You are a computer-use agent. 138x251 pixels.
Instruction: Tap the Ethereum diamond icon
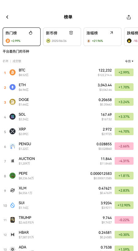(12, 87)
